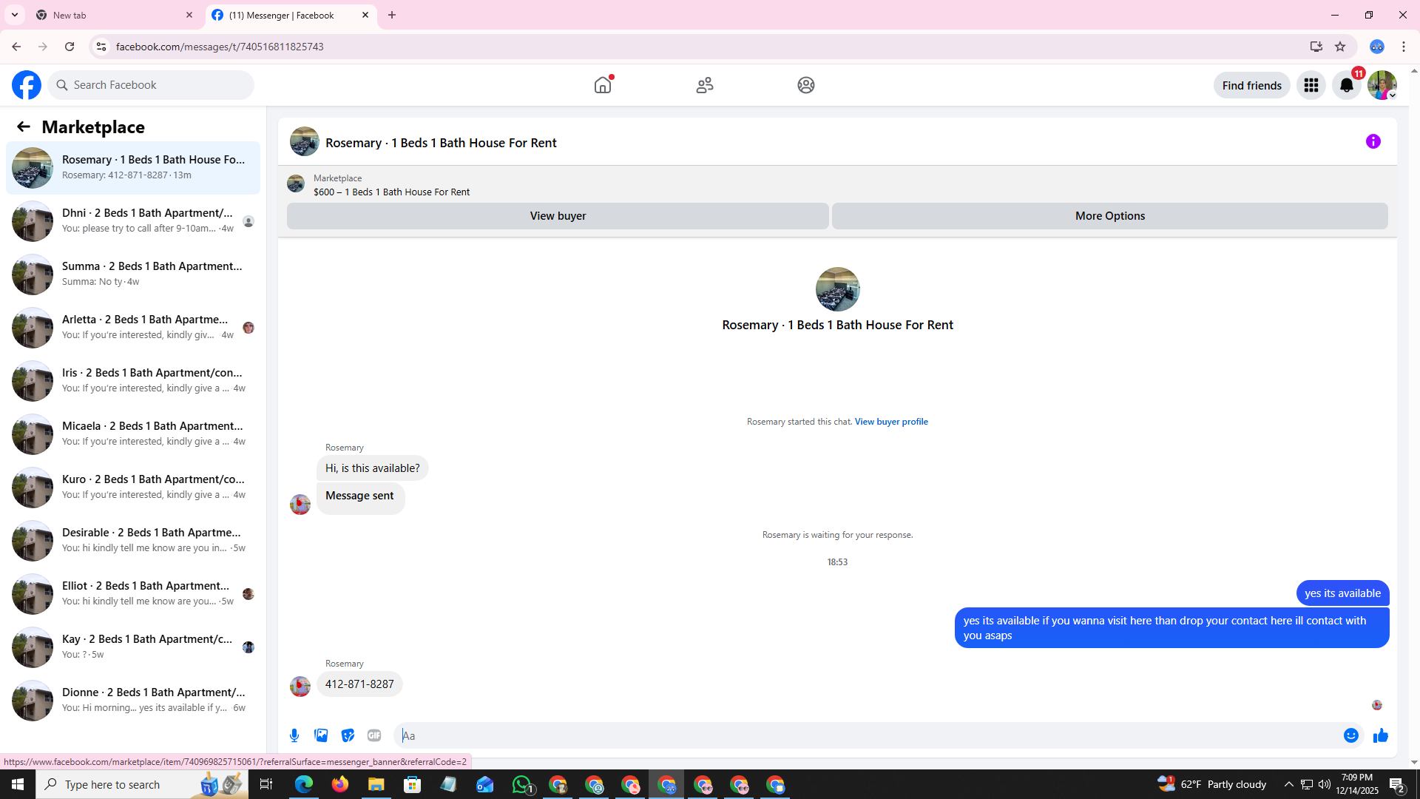Open conversation information purple icon
Image resolution: width=1420 pixels, height=799 pixels.
pos(1373,141)
